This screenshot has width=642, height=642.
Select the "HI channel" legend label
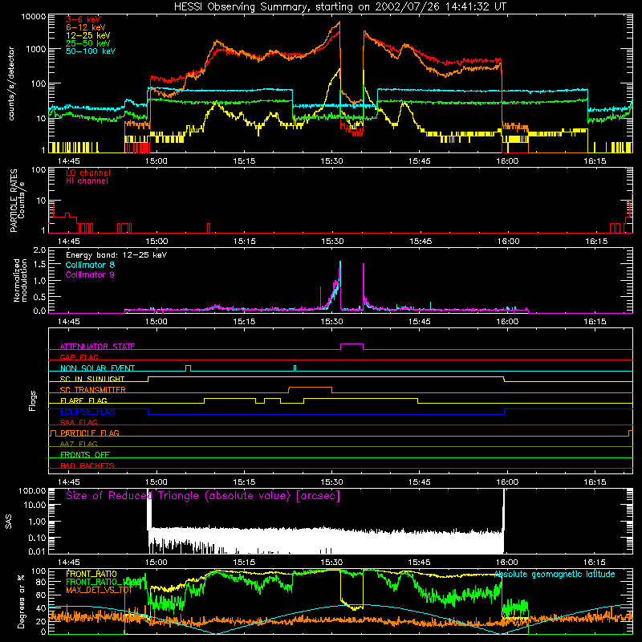(x=87, y=181)
